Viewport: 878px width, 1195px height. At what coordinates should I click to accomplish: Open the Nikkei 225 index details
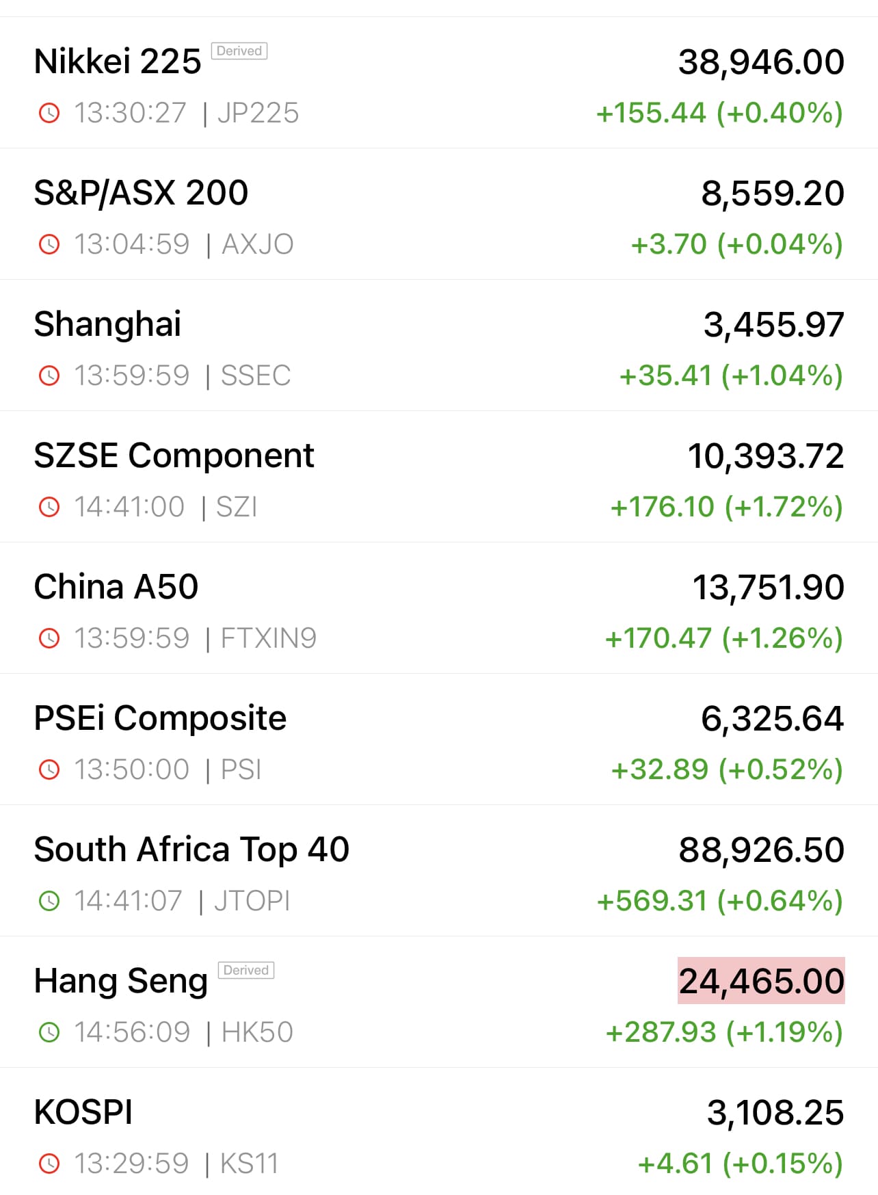pos(118,62)
